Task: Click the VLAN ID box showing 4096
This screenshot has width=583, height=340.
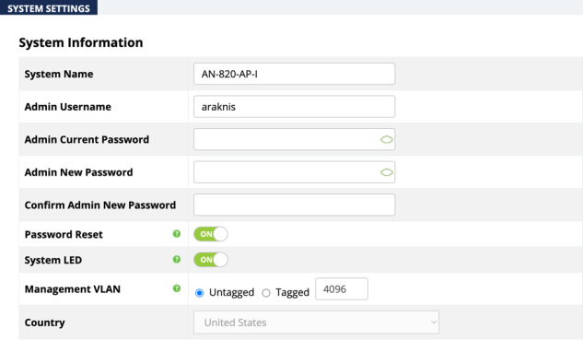Action: tap(342, 288)
